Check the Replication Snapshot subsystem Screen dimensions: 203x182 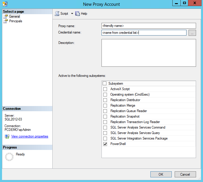pos(105,116)
